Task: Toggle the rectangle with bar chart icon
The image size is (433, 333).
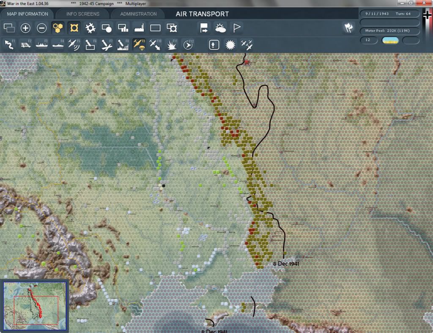Action: coord(123,28)
